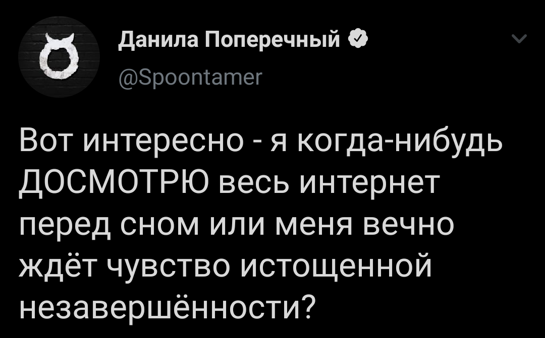Open Данила Поперечный's profile avatar
This screenshot has width=545, height=338.
(x=59, y=57)
